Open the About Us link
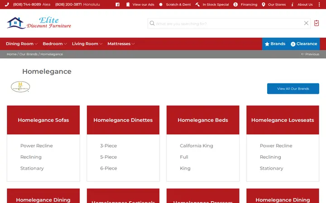Viewport: 326px width, 203px height. coord(305,5)
